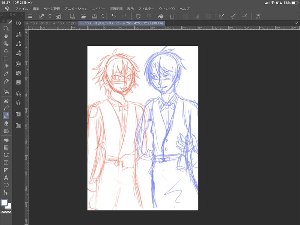Open the Quick Access palette icon
Viewport: 300px width, 225px height.
click(x=18, y=23)
